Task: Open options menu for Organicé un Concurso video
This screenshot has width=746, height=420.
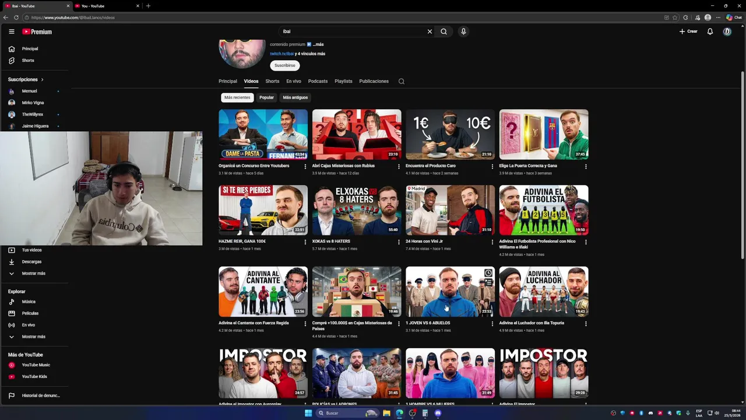Action: 305,166
